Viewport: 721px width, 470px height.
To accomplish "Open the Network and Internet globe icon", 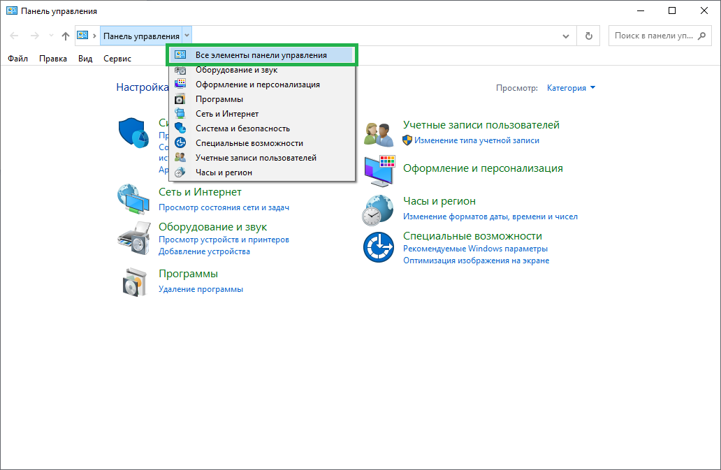I will point(133,199).
